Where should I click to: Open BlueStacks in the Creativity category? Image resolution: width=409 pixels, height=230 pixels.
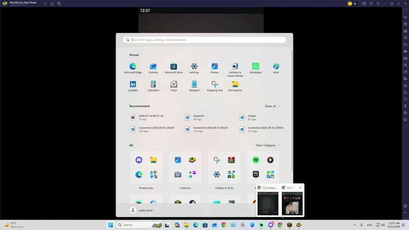[x=192, y=160]
